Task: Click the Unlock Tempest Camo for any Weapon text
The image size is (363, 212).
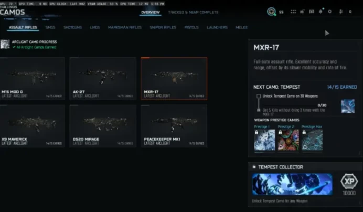Action: 280,201
